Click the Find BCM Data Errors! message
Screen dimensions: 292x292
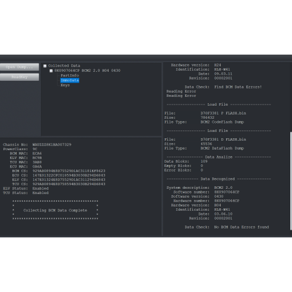(x=238, y=87)
